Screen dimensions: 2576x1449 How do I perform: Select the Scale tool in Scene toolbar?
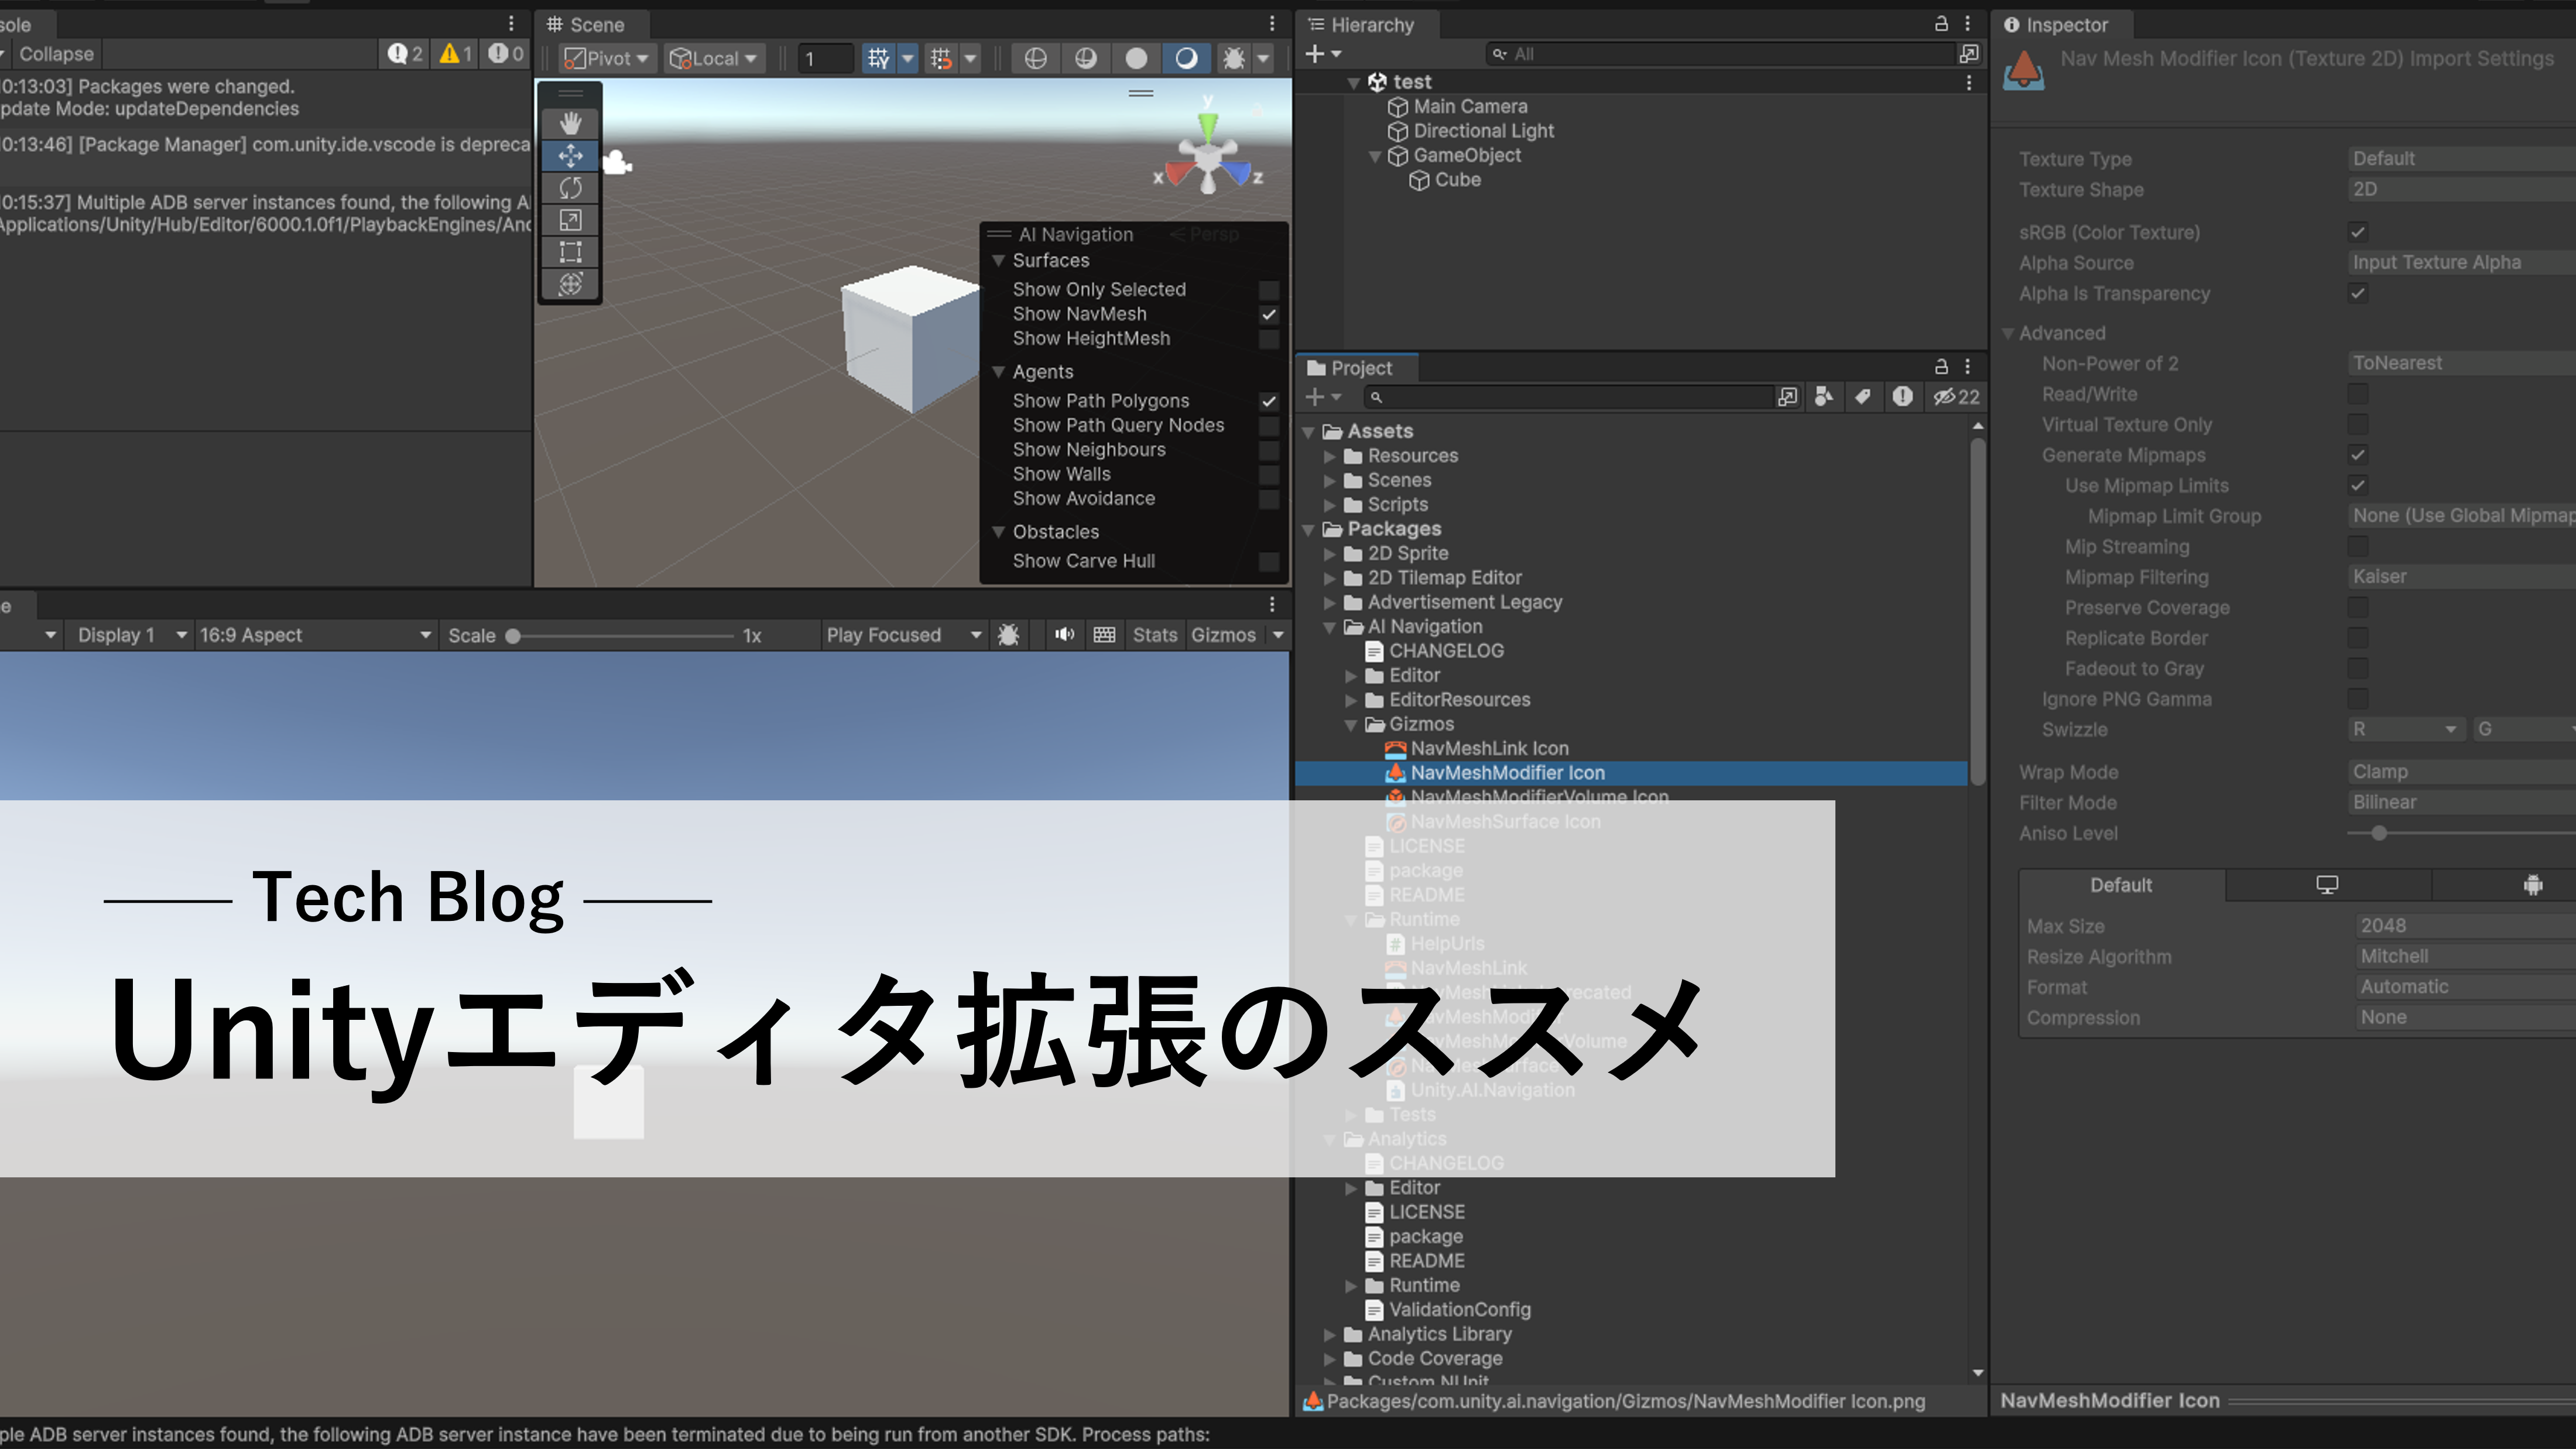[570, 220]
